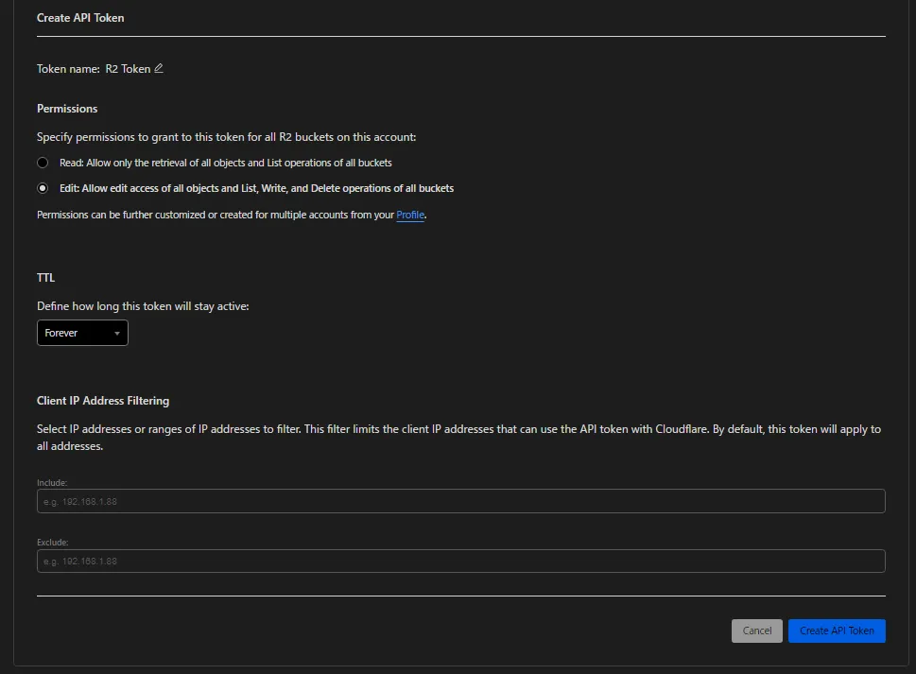Screen dimensions: 916x674
Task: Cancel the token creation
Action: [756, 631]
